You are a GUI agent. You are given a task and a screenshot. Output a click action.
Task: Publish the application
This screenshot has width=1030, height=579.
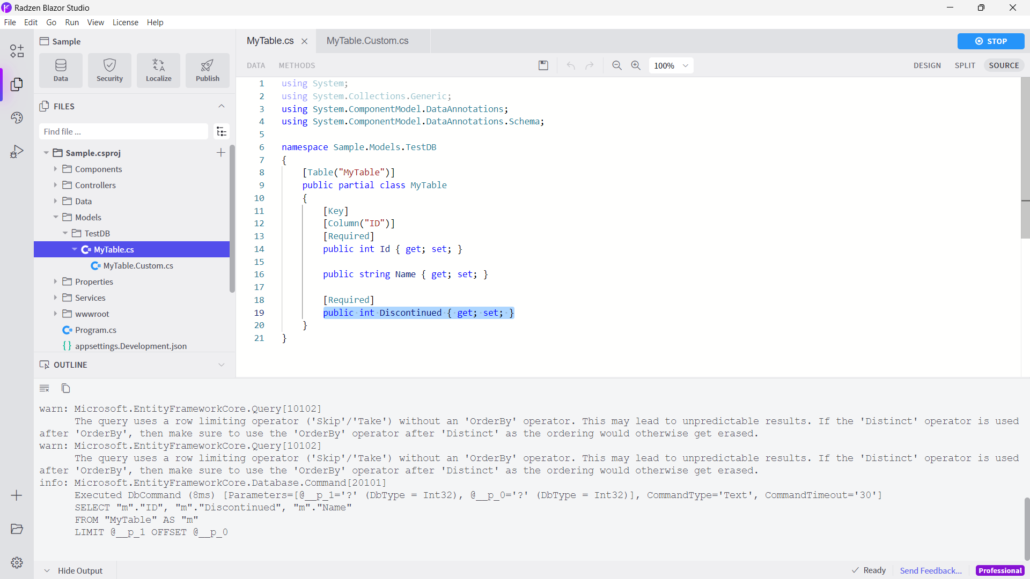[x=207, y=70]
